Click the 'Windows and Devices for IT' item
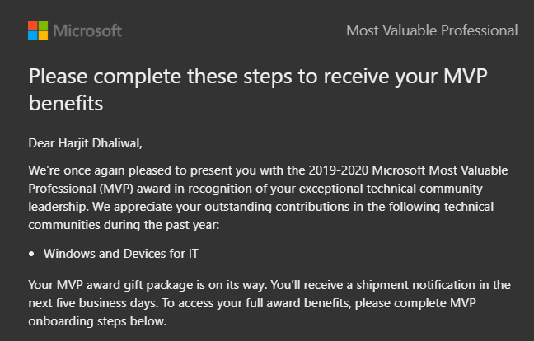 pyautogui.click(x=121, y=254)
